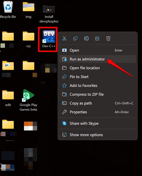Select the install devcplusplus desktop item
Image resolution: width=142 pixels, height=176 pixels.
tap(49, 14)
